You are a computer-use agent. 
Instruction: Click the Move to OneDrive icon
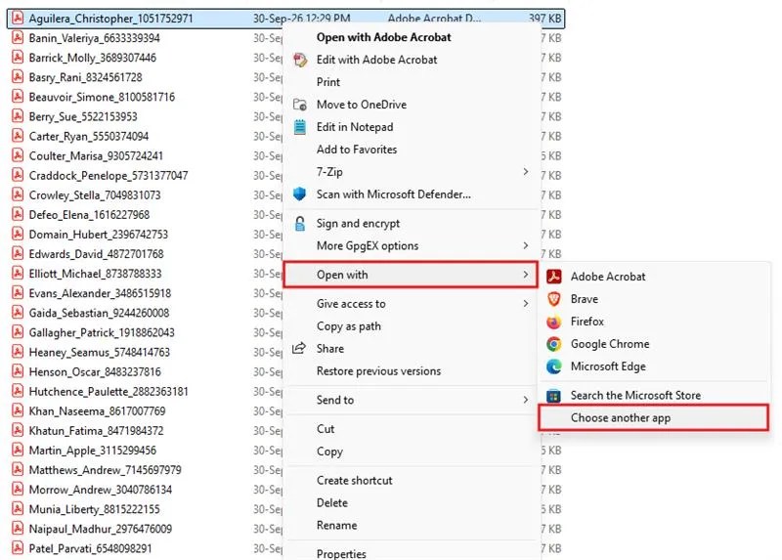300,105
